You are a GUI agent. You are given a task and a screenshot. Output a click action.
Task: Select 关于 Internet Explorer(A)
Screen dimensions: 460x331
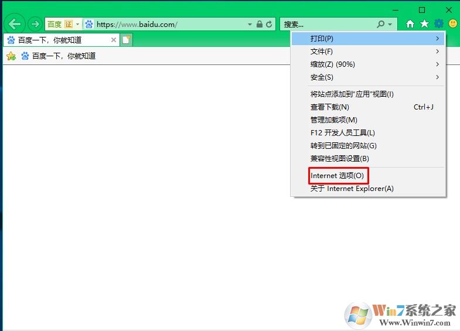click(x=368, y=189)
